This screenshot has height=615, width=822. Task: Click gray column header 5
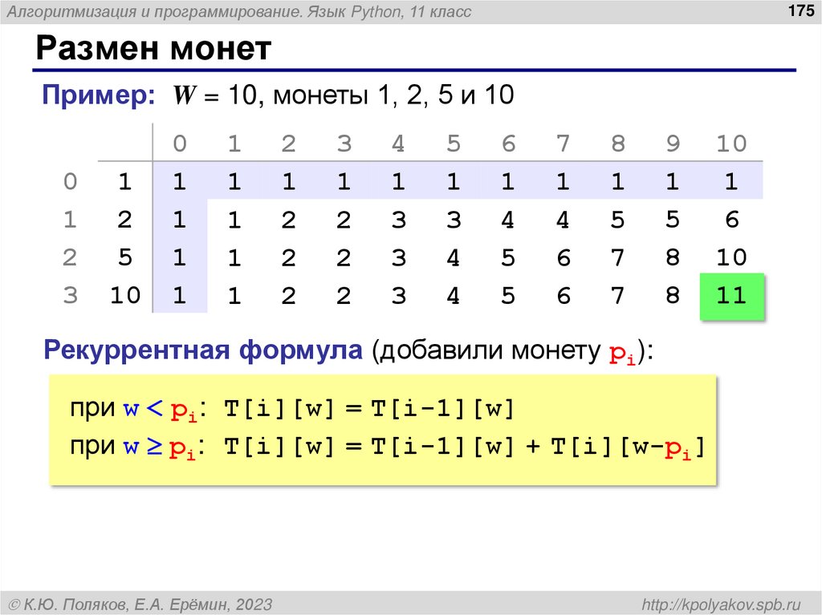click(x=454, y=143)
